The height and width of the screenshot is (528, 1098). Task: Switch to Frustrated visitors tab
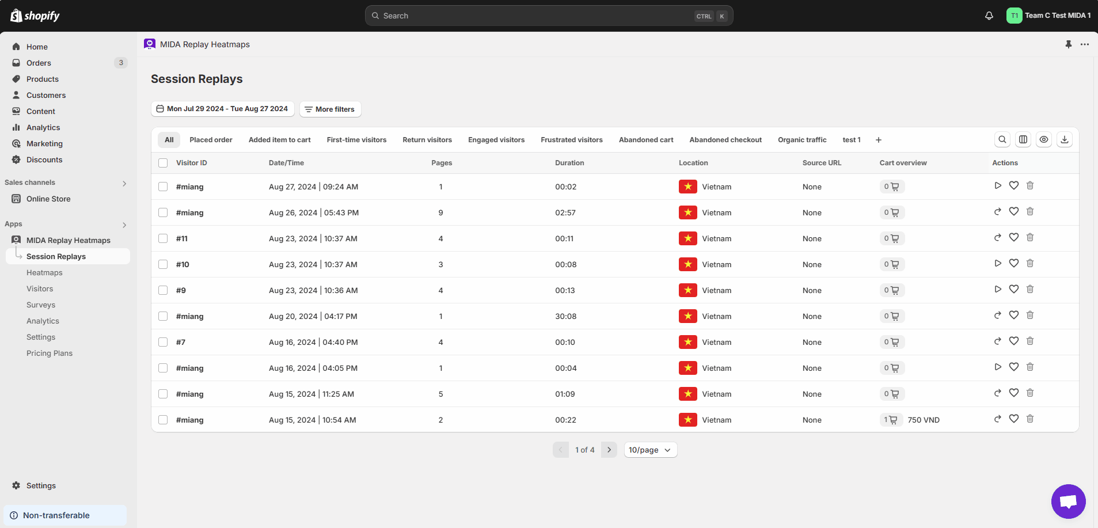[571, 140]
